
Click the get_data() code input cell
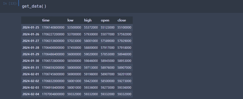pos(131,6)
